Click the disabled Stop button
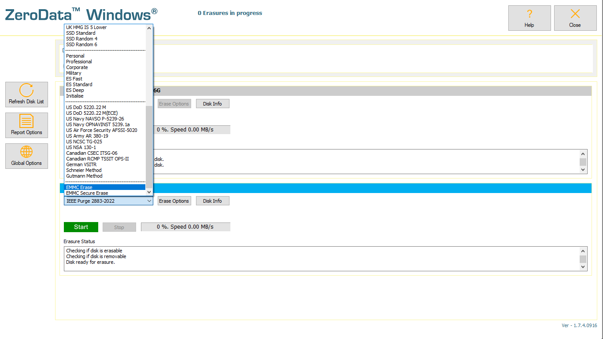Image resolution: width=603 pixels, height=339 pixels. [x=119, y=227]
